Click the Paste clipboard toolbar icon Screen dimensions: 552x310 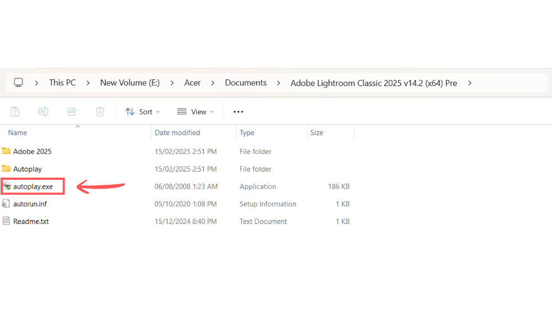[x=15, y=111]
